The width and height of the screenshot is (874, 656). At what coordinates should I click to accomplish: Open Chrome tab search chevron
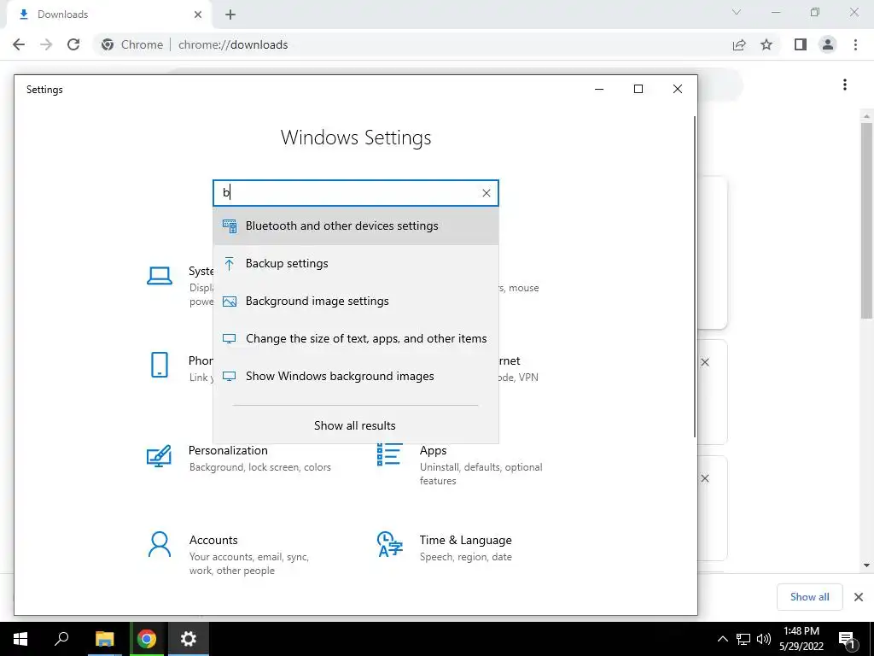click(737, 12)
